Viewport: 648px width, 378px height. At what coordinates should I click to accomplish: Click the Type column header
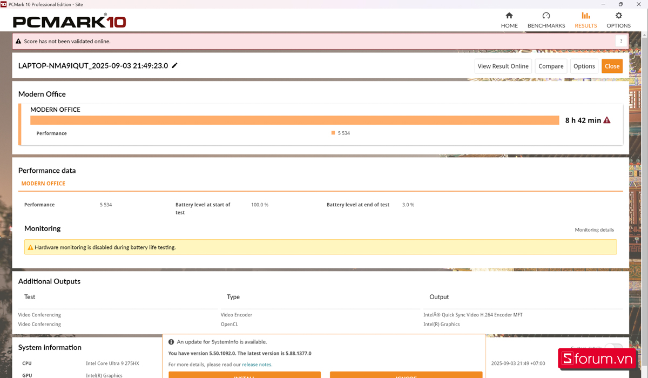pyautogui.click(x=233, y=297)
